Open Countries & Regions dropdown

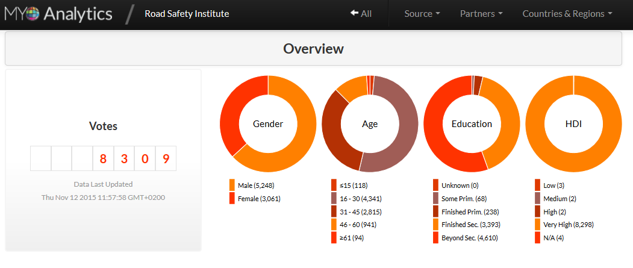567,14
